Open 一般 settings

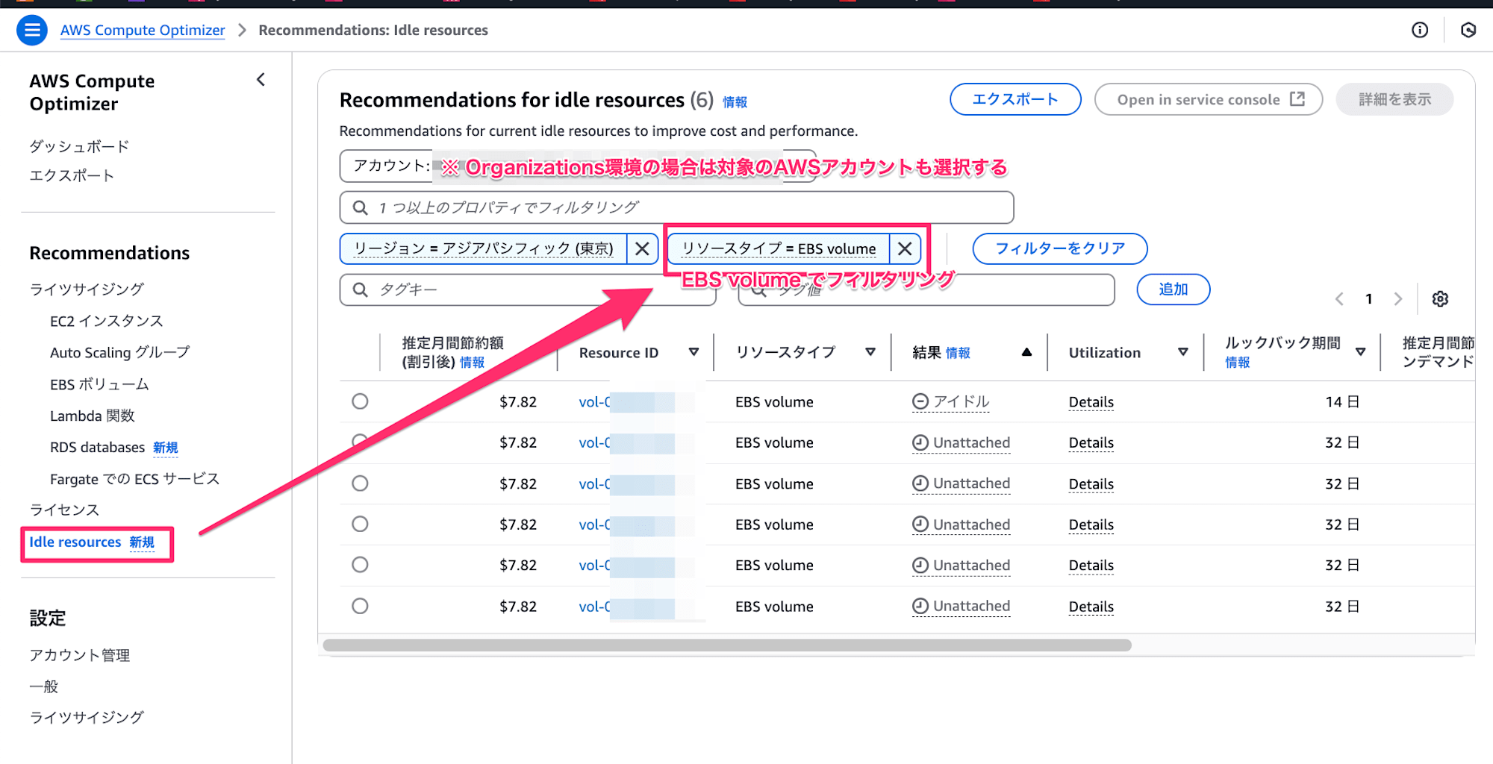[x=43, y=686]
